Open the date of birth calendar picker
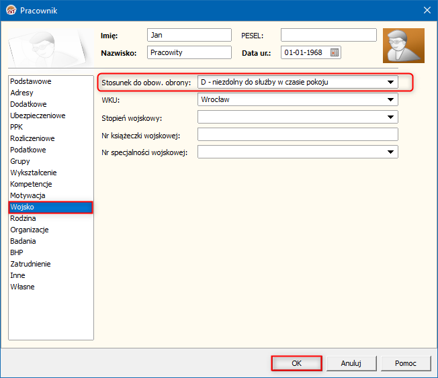The image size is (438, 378). click(x=335, y=52)
